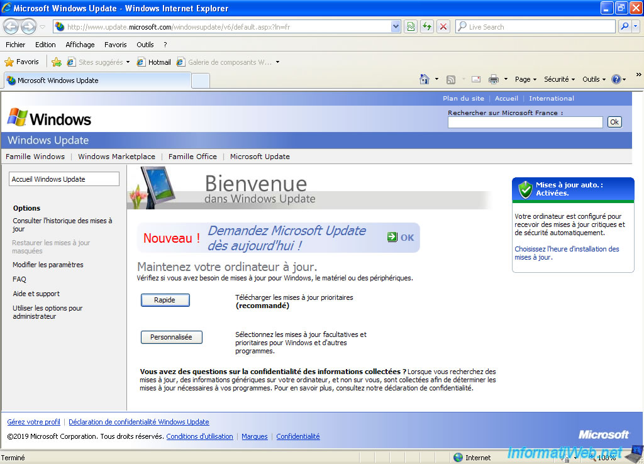Expand the Print button dropdown arrow
Image resolution: width=644 pixels, height=464 pixels.
[x=506, y=79]
